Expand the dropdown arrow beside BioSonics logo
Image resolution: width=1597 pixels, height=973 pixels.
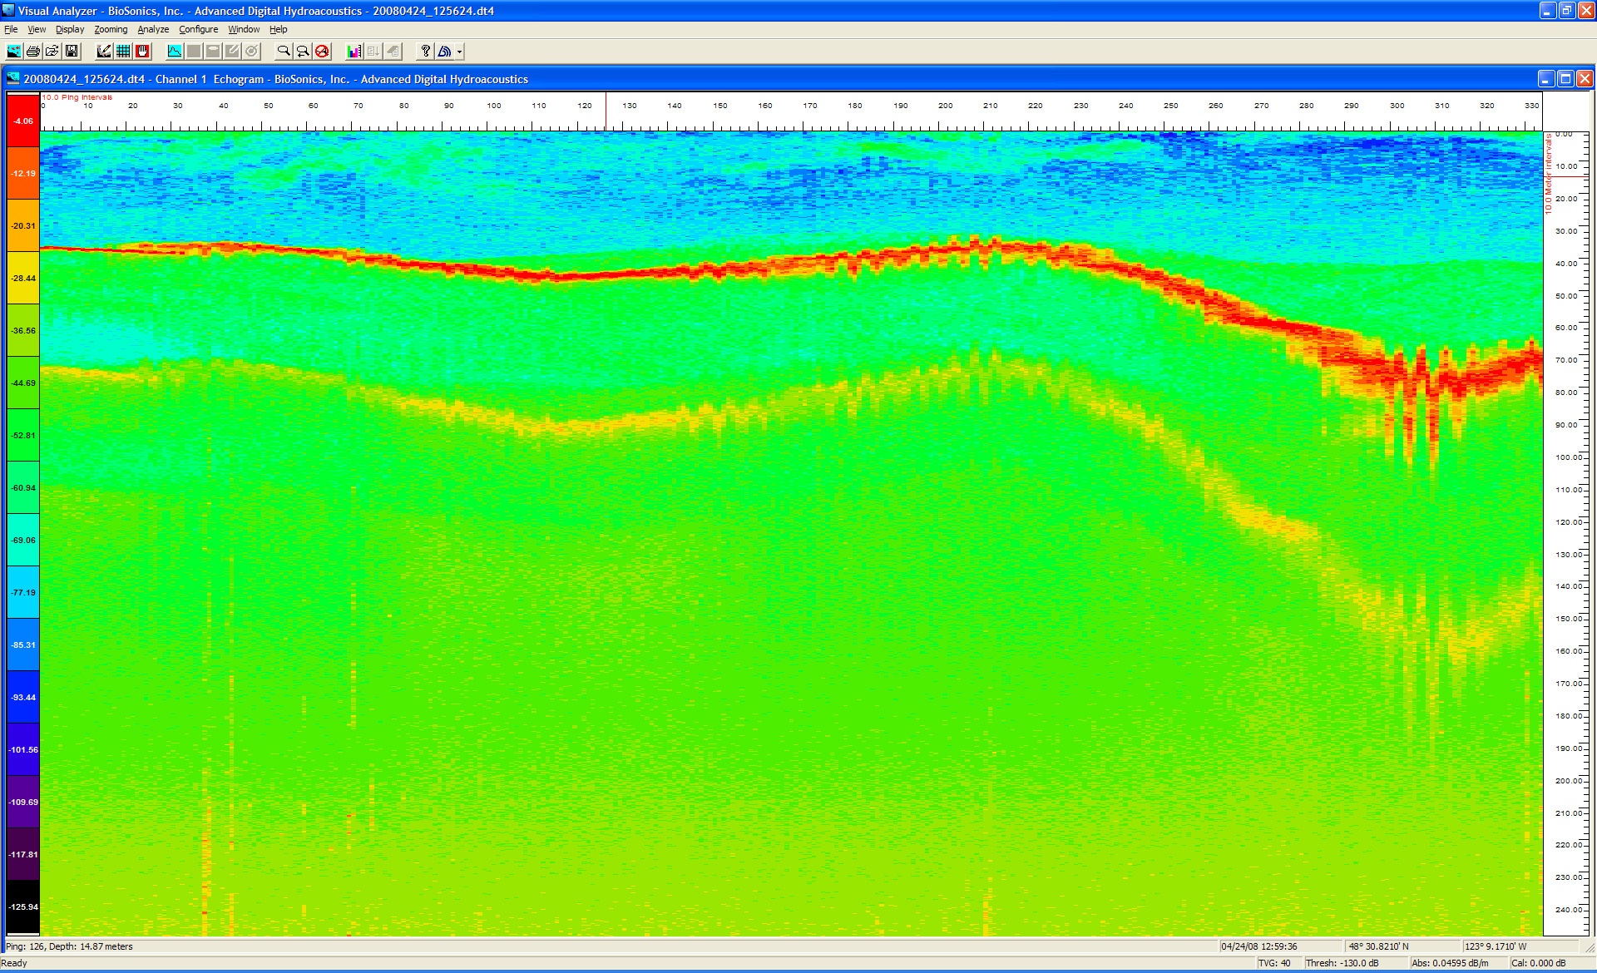459,52
